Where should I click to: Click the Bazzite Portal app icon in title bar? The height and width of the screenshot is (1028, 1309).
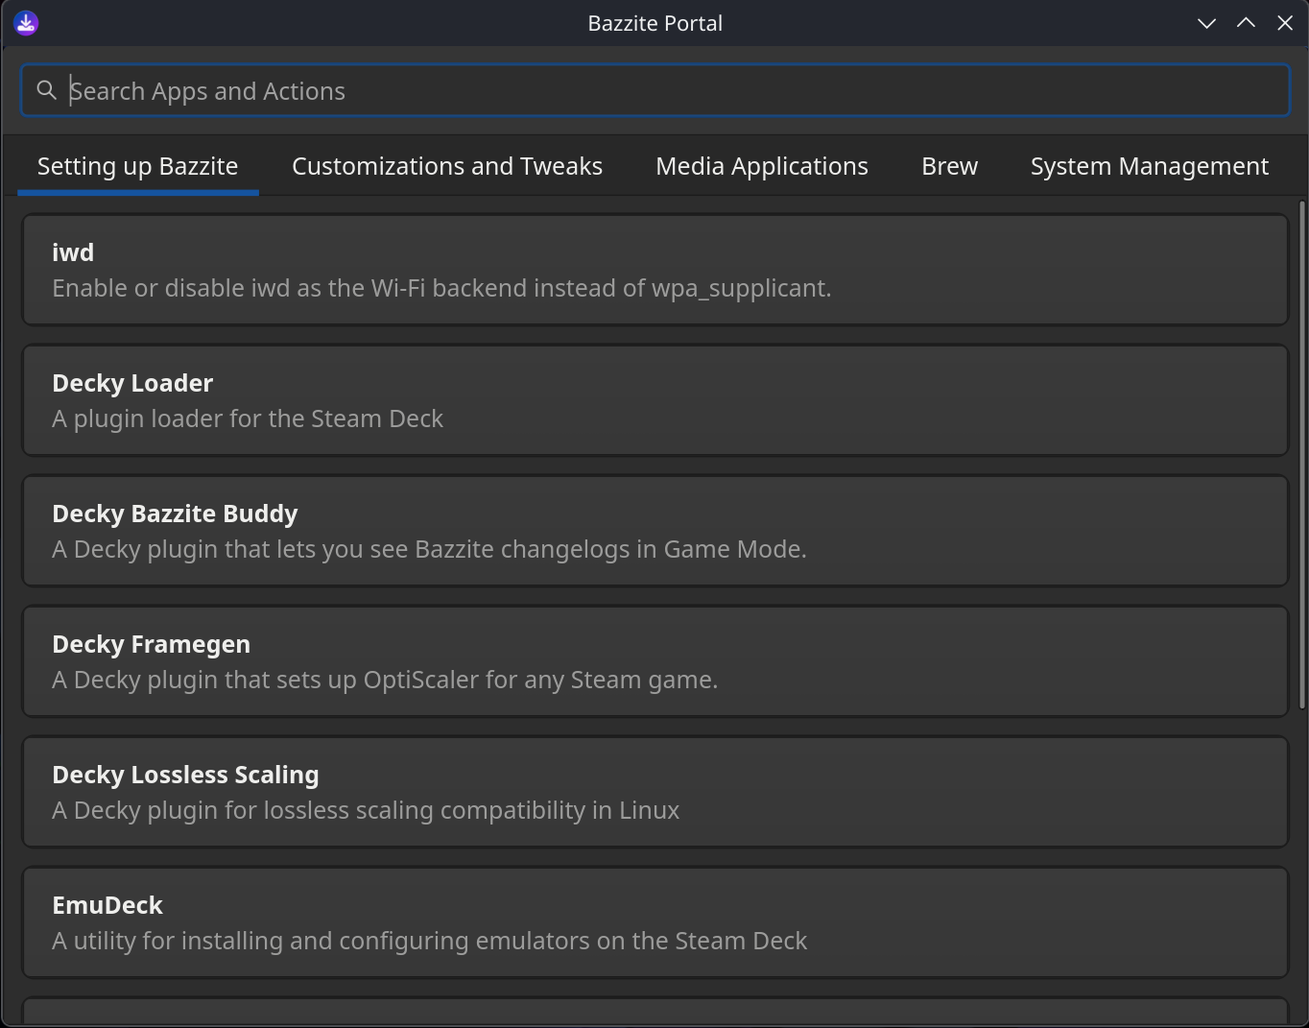(26, 23)
